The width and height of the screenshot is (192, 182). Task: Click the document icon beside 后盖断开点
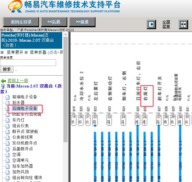8,149
